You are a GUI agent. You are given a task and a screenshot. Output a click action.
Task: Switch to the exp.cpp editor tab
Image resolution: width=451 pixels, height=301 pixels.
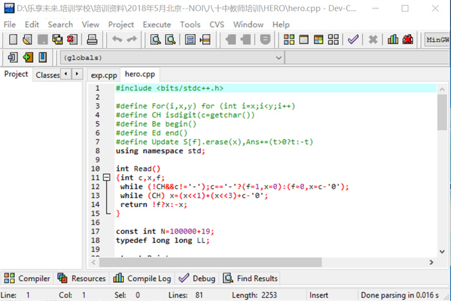point(104,75)
